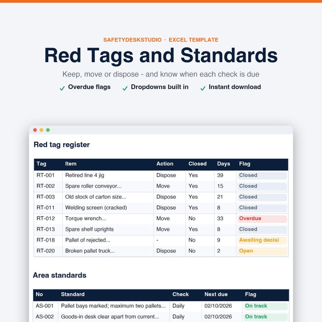
Task: Click the checkmark beside Dropdowns built in
Action: (125, 88)
